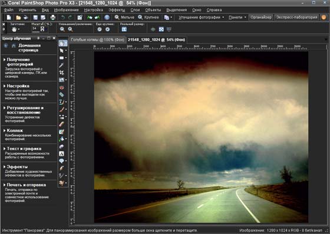This screenshot has height=234, width=330.
Task: Click the Print icon in toolbar
Action: [x=53, y=18]
